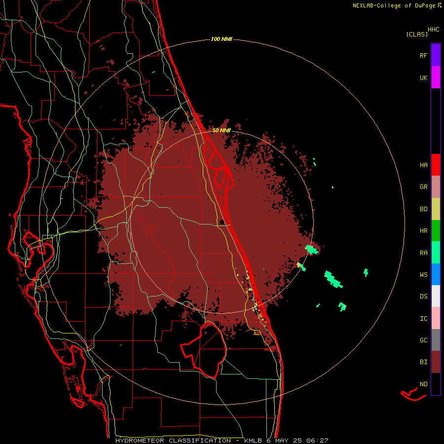Click the 'NEXLAB-College of DuPage' credit text
The image size is (444, 444).
point(394,5)
